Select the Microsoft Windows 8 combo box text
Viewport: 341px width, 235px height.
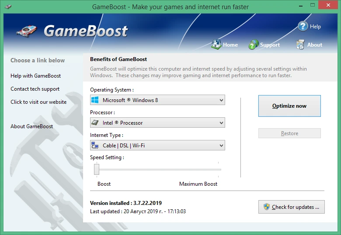pyautogui.click(x=130, y=100)
